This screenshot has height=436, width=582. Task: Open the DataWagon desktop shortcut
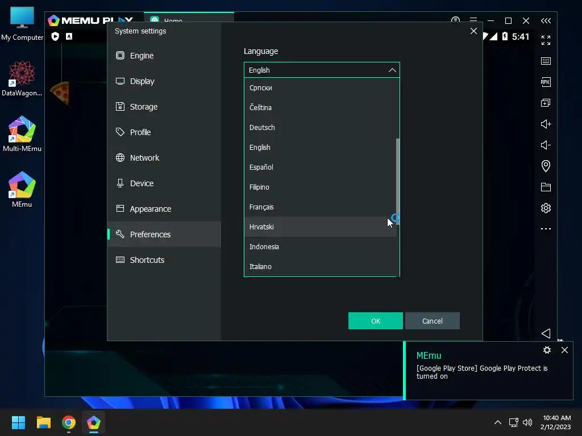pos(22,78)
